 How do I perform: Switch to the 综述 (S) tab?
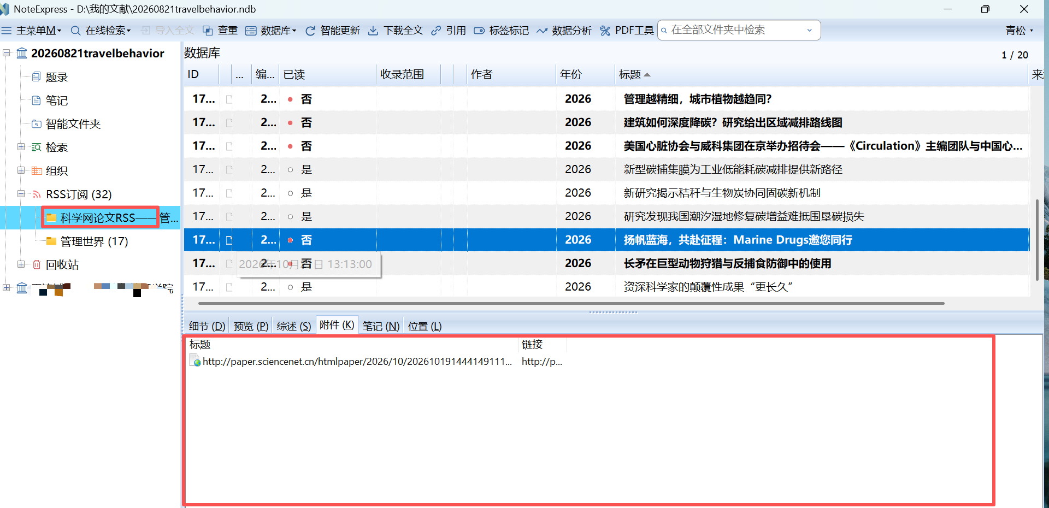(x=293, y=326)
